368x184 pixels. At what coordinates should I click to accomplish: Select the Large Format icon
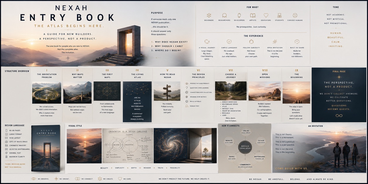pyautogui.click(x=6, y=134)
